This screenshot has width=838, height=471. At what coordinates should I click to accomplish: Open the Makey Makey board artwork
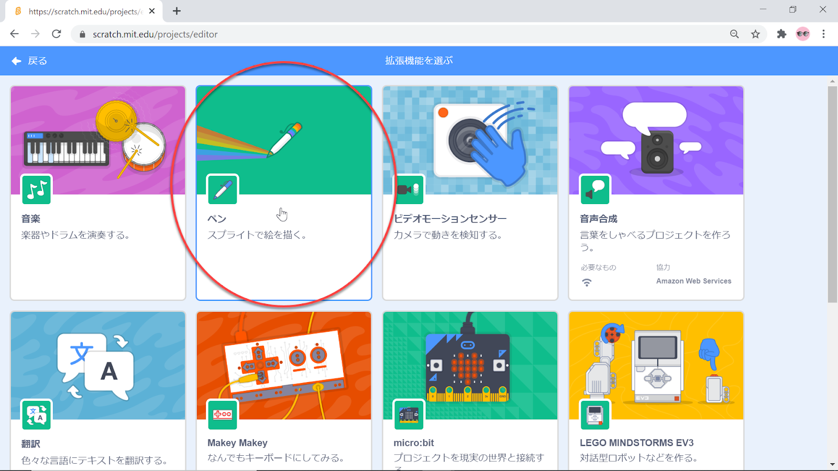(284, 366)
